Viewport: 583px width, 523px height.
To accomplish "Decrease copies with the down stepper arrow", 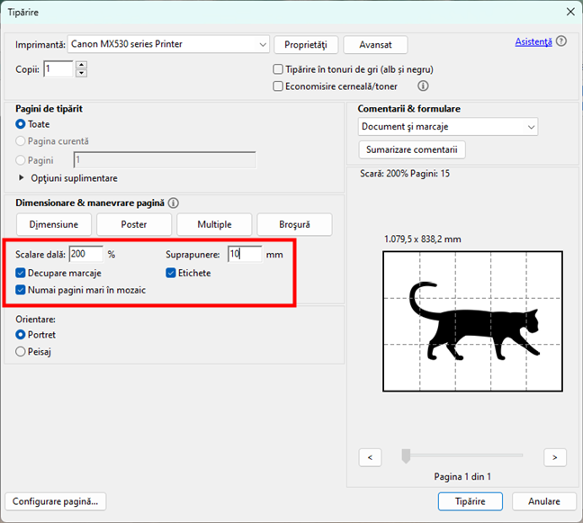I will pyautogui.click(x=81, y=73).
